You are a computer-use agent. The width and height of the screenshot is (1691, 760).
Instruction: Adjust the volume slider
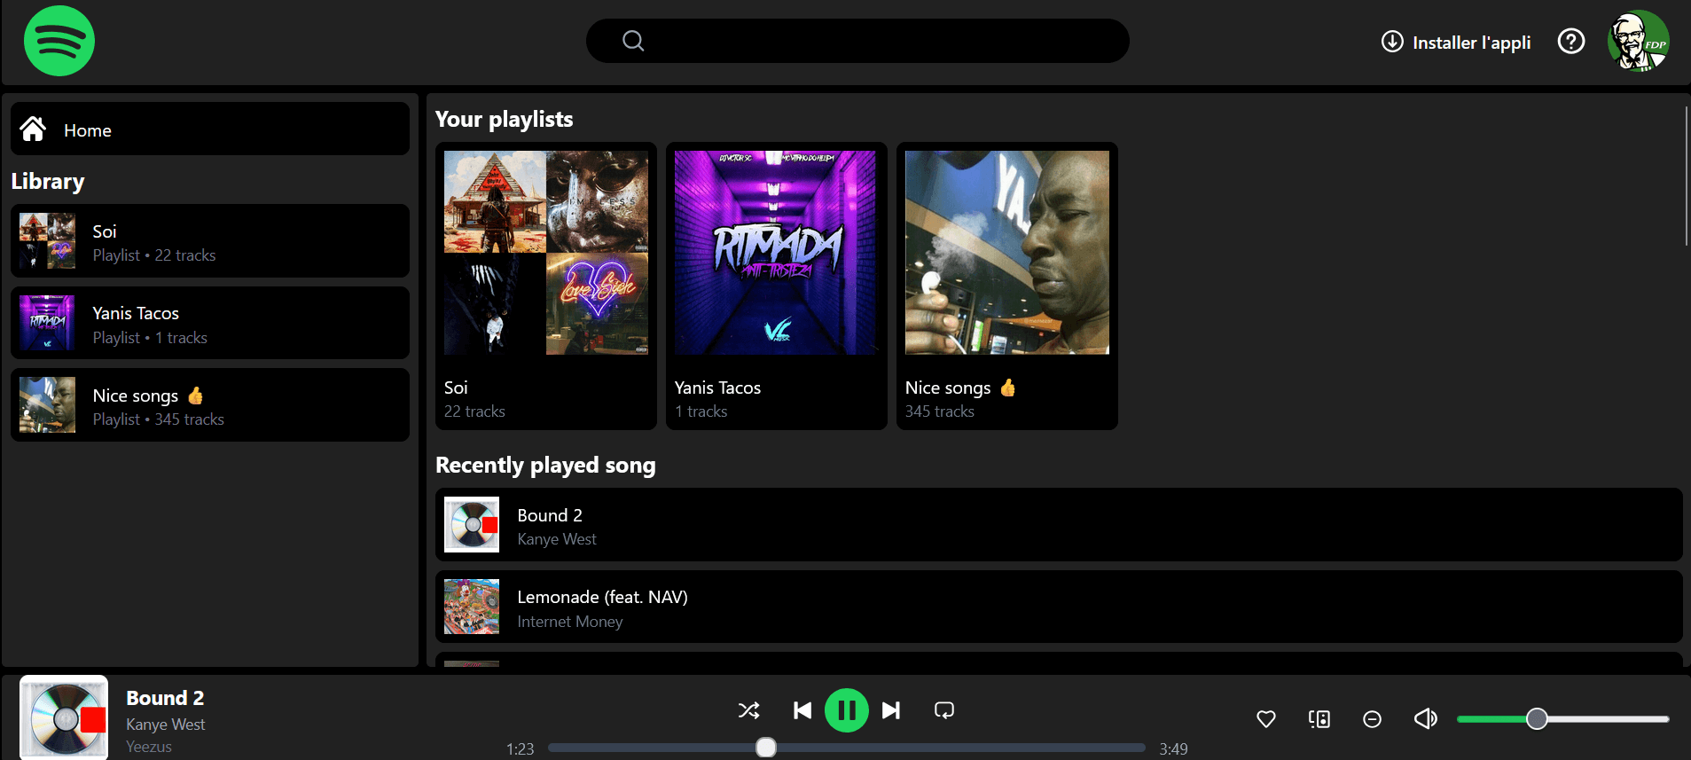(1562, 719)
